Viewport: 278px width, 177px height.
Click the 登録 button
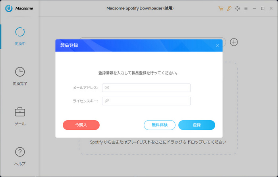(197, 125)
